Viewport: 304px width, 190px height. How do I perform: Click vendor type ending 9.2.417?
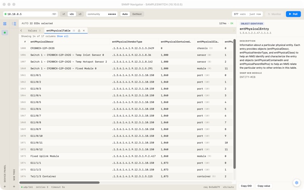point(134,156)
